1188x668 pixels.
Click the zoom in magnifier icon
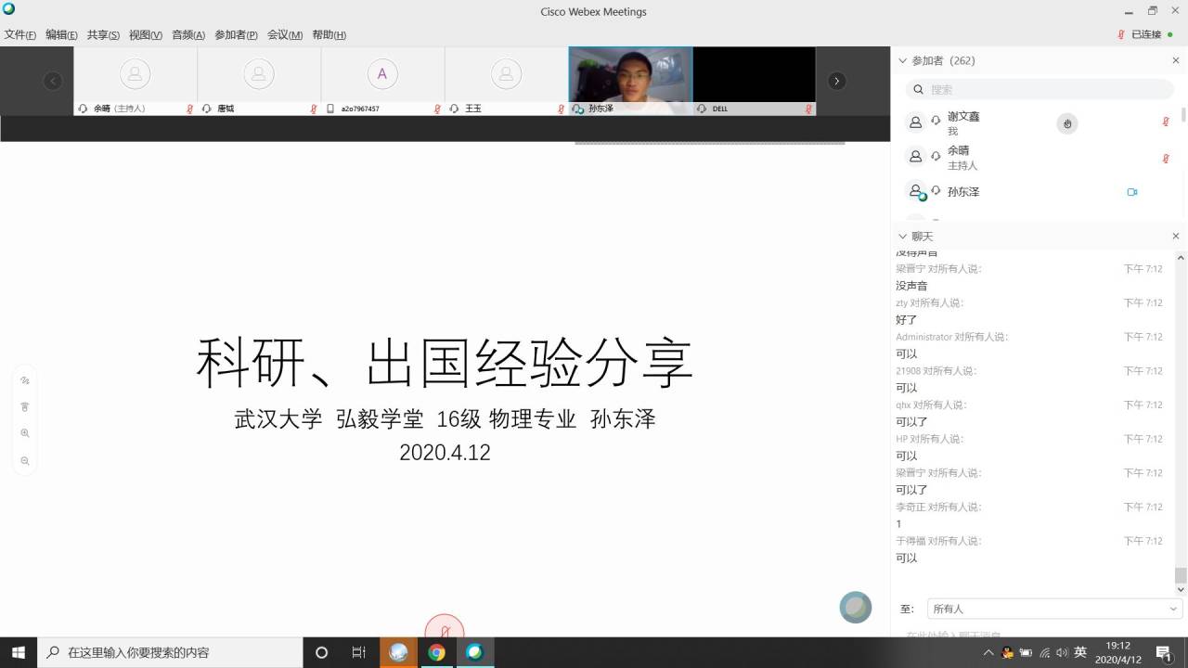(x=25, y=433)
